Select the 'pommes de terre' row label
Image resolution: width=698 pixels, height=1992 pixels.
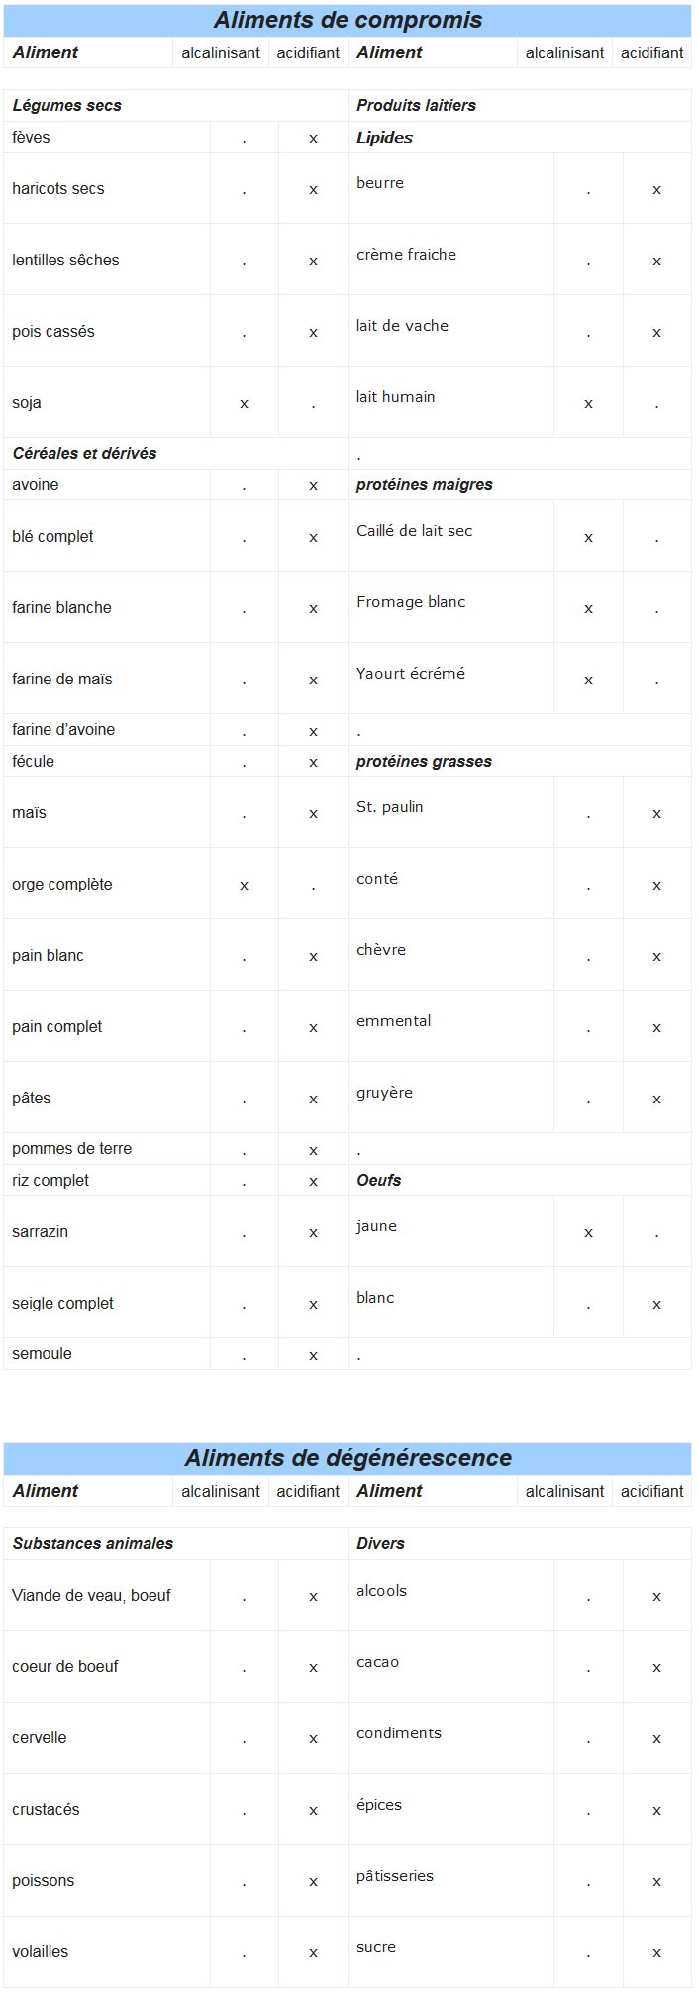[x=71, y=1149]
